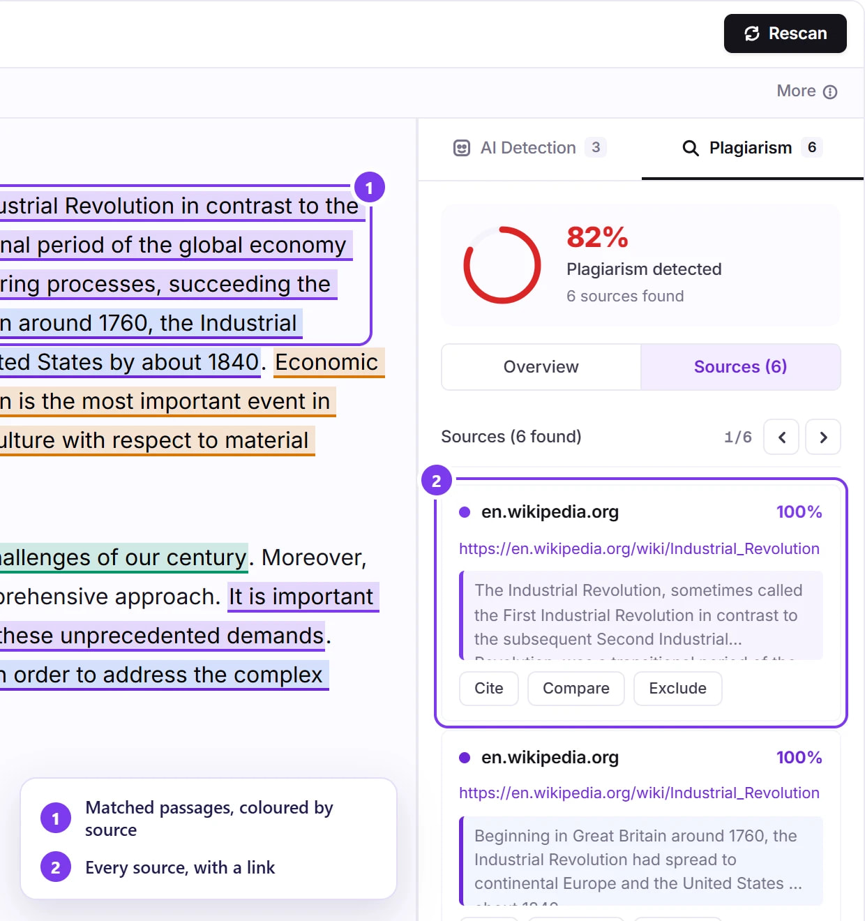The image size is (865, 921).
Task: Click the count badge '6' beside Plagiarism
Action: coord(812,147)
